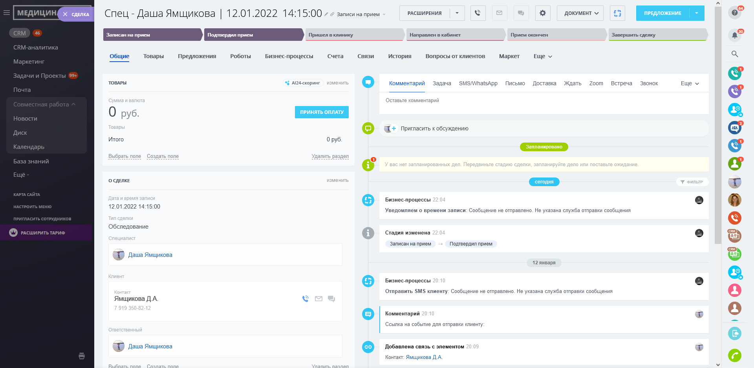This screenshot has height=368, width=754.
Task: Click the 'Принять оплату' button
Action: tap(322, 112)
